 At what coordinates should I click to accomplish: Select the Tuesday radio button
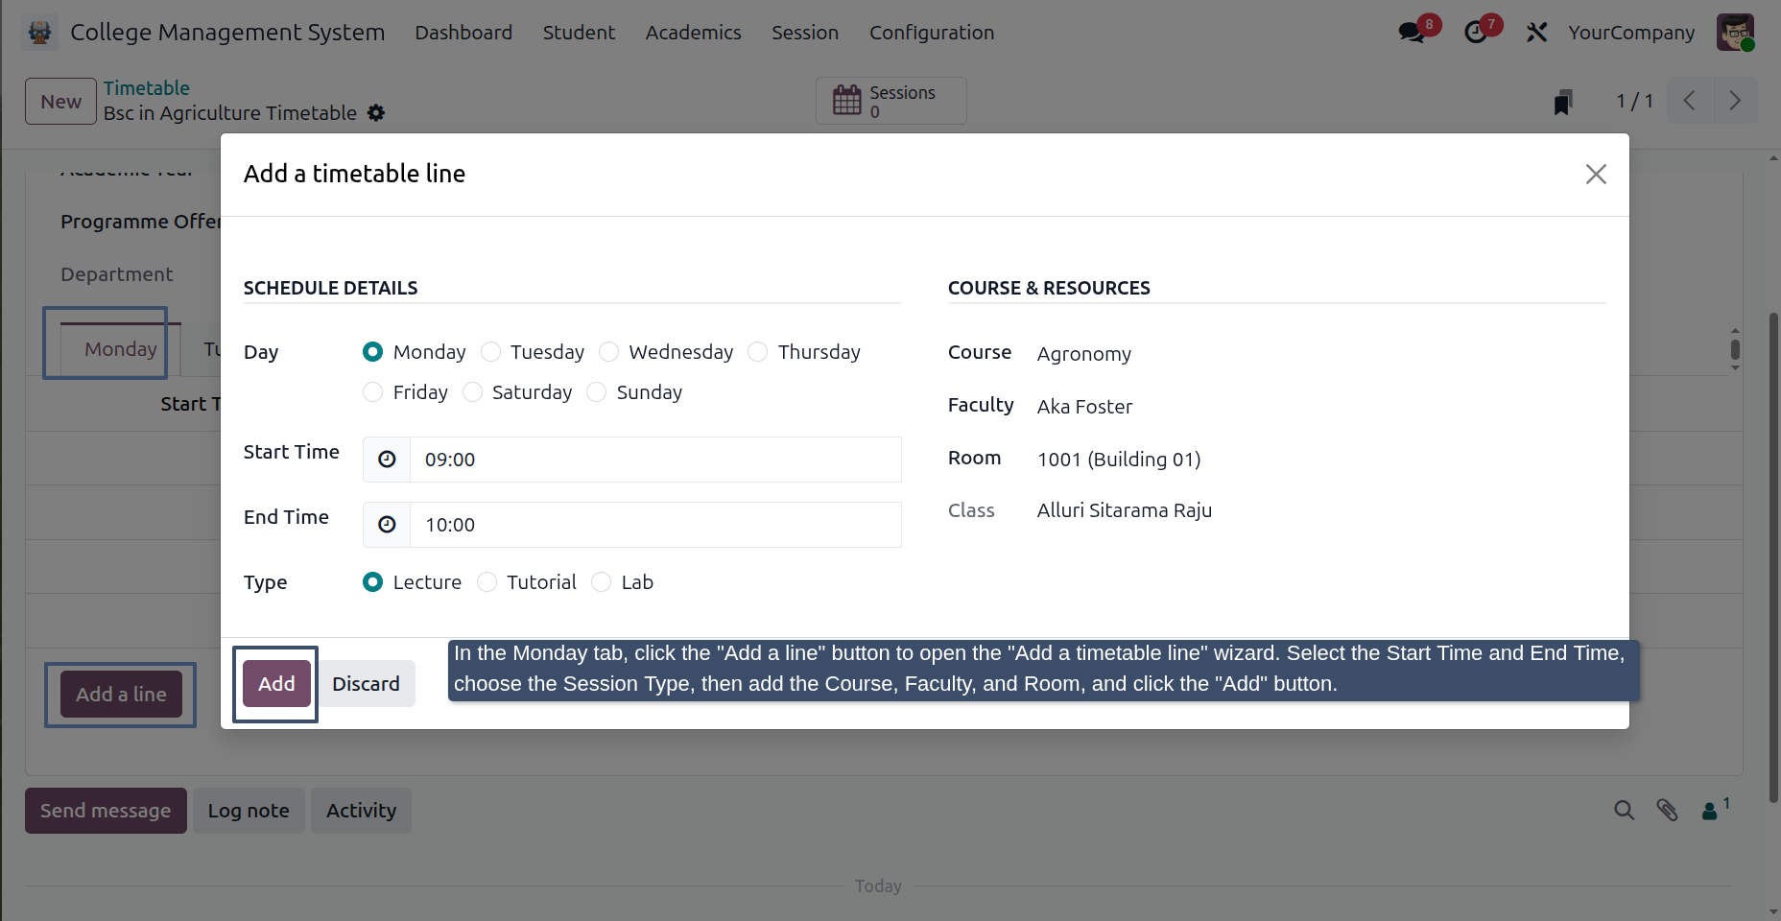[490, 352]
